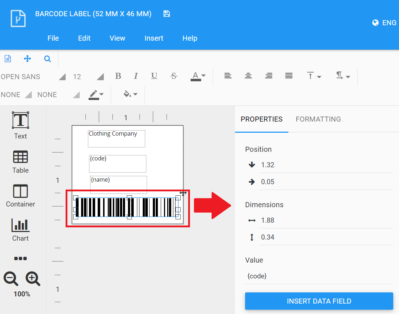
Task: Click the barcode move handle icon
Action: tap(183, 193)
